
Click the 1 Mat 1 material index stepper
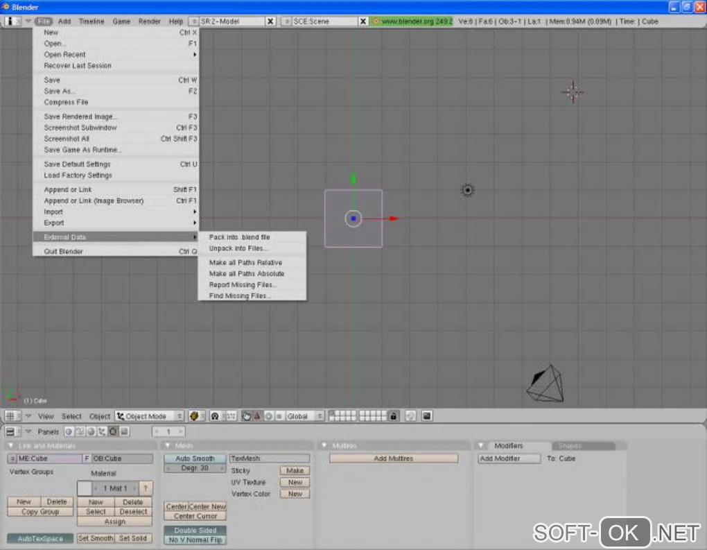(x=116, y=488)
